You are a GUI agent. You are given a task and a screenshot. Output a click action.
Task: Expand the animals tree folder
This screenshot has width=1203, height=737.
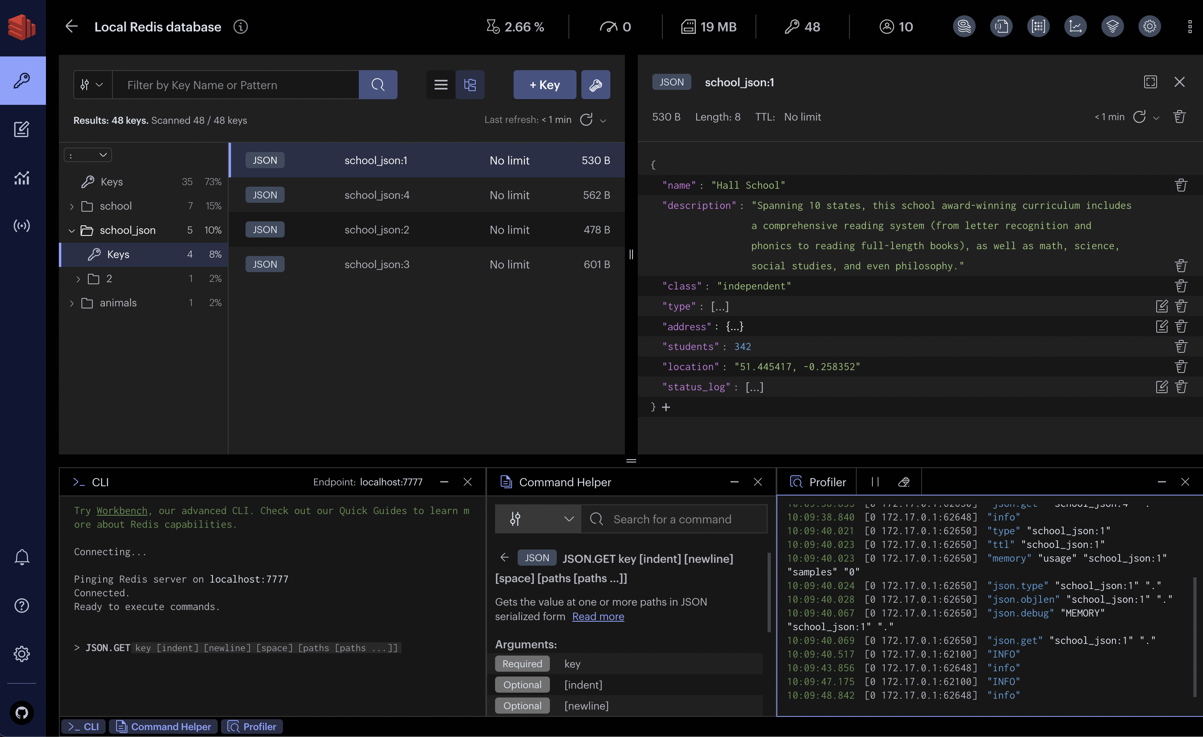72,302
